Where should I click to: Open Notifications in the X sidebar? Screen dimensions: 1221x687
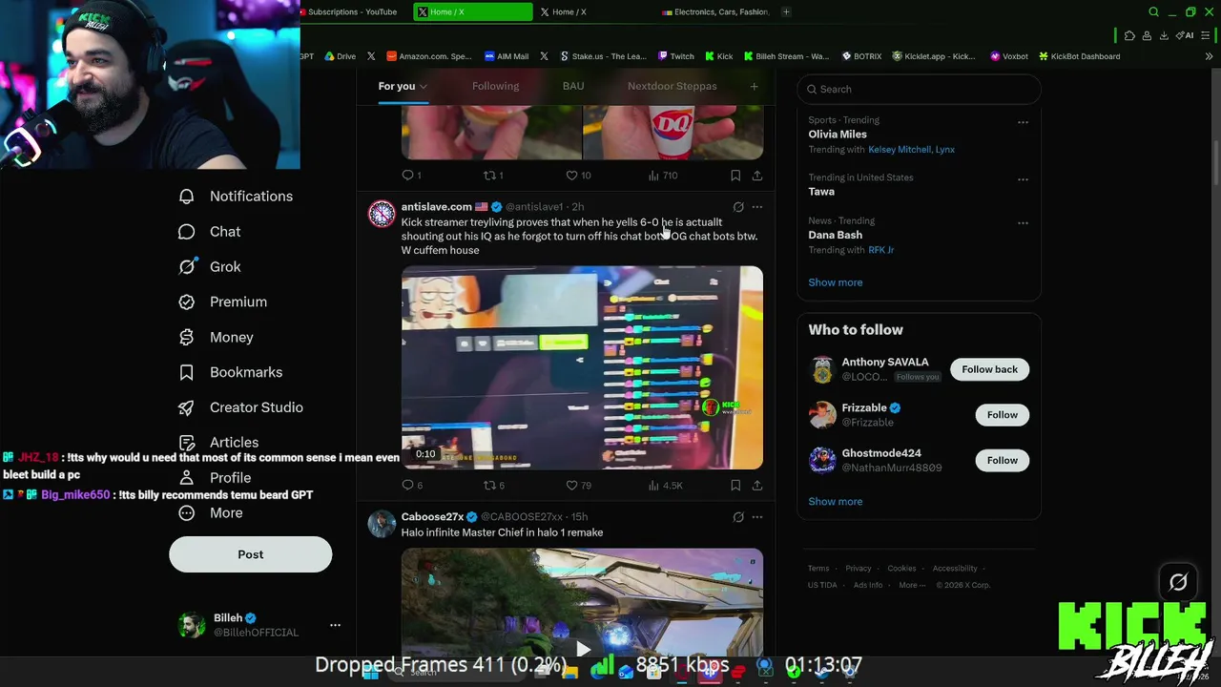pyautogui.click(x=236, y=197)
